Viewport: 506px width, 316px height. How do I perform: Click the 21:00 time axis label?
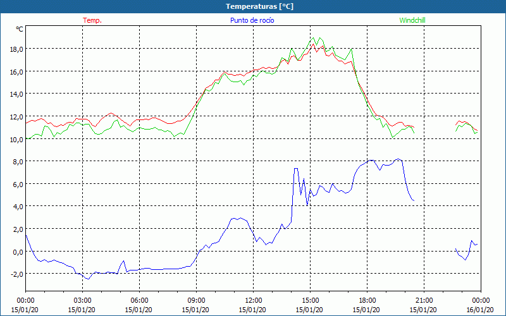[x=424, y=301]
